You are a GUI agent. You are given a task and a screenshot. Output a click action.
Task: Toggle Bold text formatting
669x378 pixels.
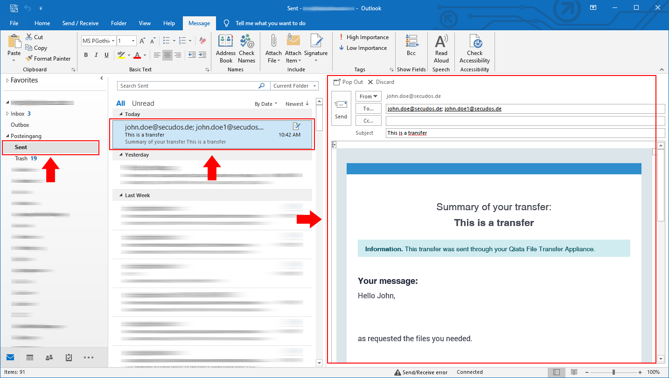point(86,55)
